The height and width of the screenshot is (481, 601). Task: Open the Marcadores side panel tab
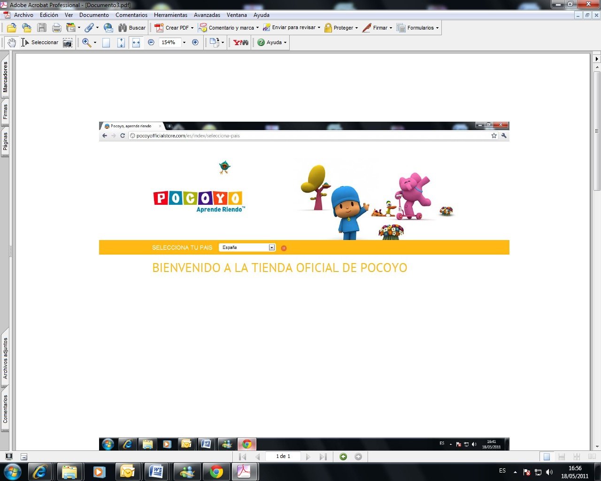click(5, 77)
